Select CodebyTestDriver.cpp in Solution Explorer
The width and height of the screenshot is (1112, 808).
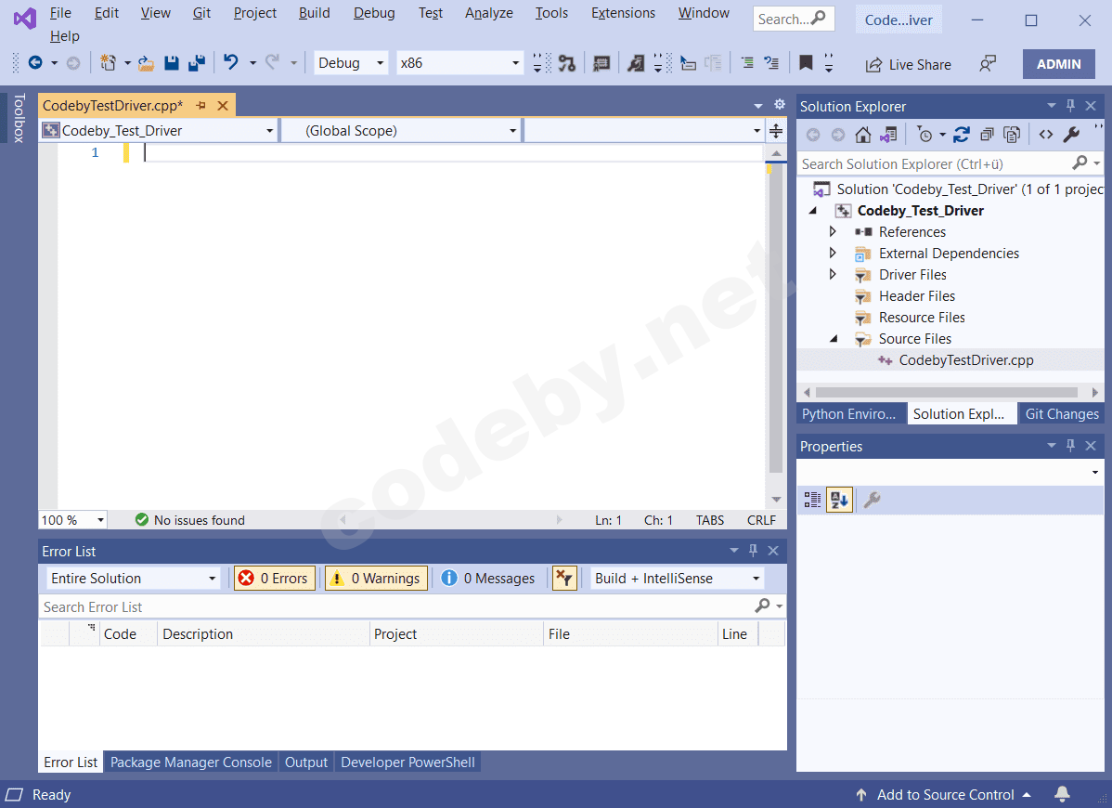966,360
